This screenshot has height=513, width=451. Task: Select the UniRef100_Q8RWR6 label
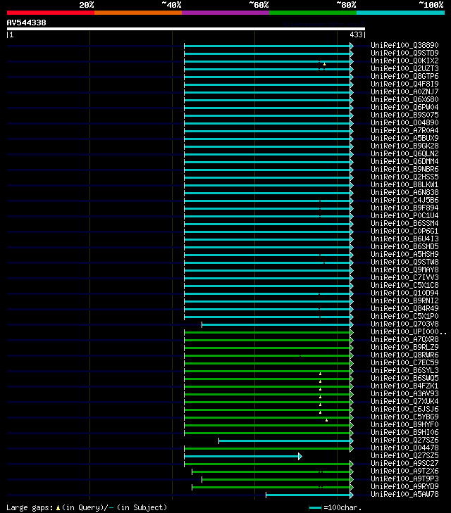pos(404,355)
